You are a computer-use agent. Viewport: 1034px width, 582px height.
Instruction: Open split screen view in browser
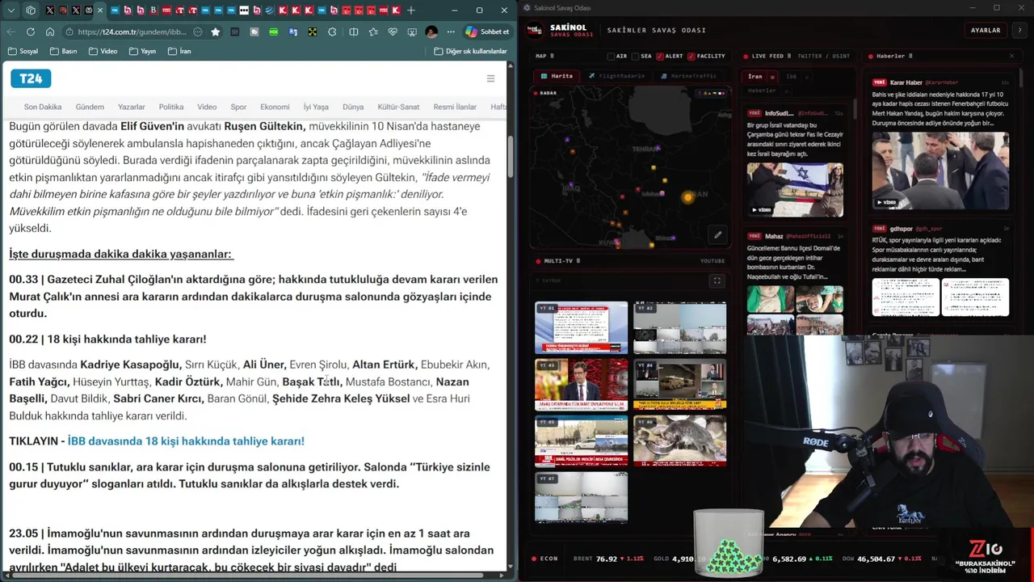pos(353,32)
